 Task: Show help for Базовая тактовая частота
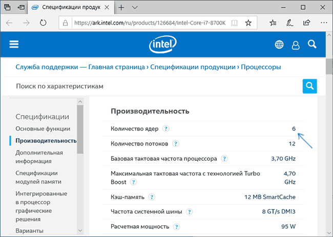[224, 159]
